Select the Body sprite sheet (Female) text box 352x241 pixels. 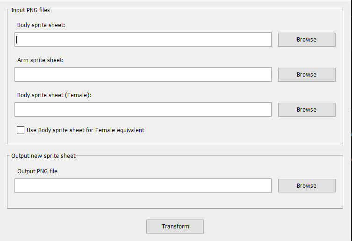point(143,110)
